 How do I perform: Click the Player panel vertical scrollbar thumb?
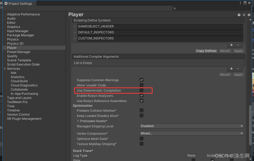(250, 125)
